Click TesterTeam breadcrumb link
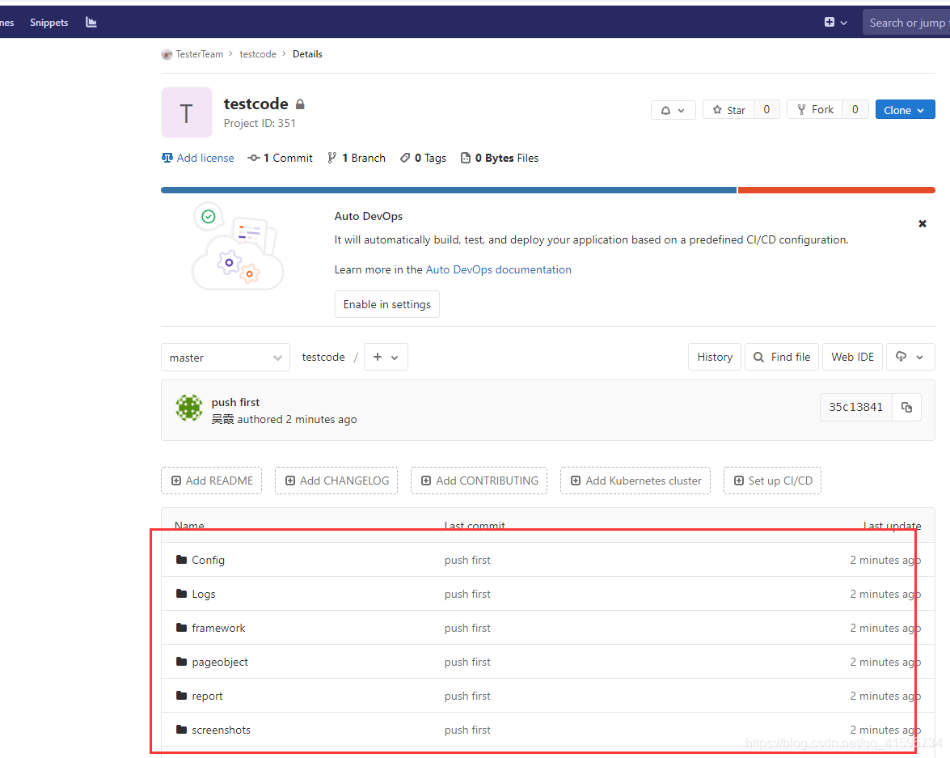The image size is (950, 758). (x=200, y=54)
